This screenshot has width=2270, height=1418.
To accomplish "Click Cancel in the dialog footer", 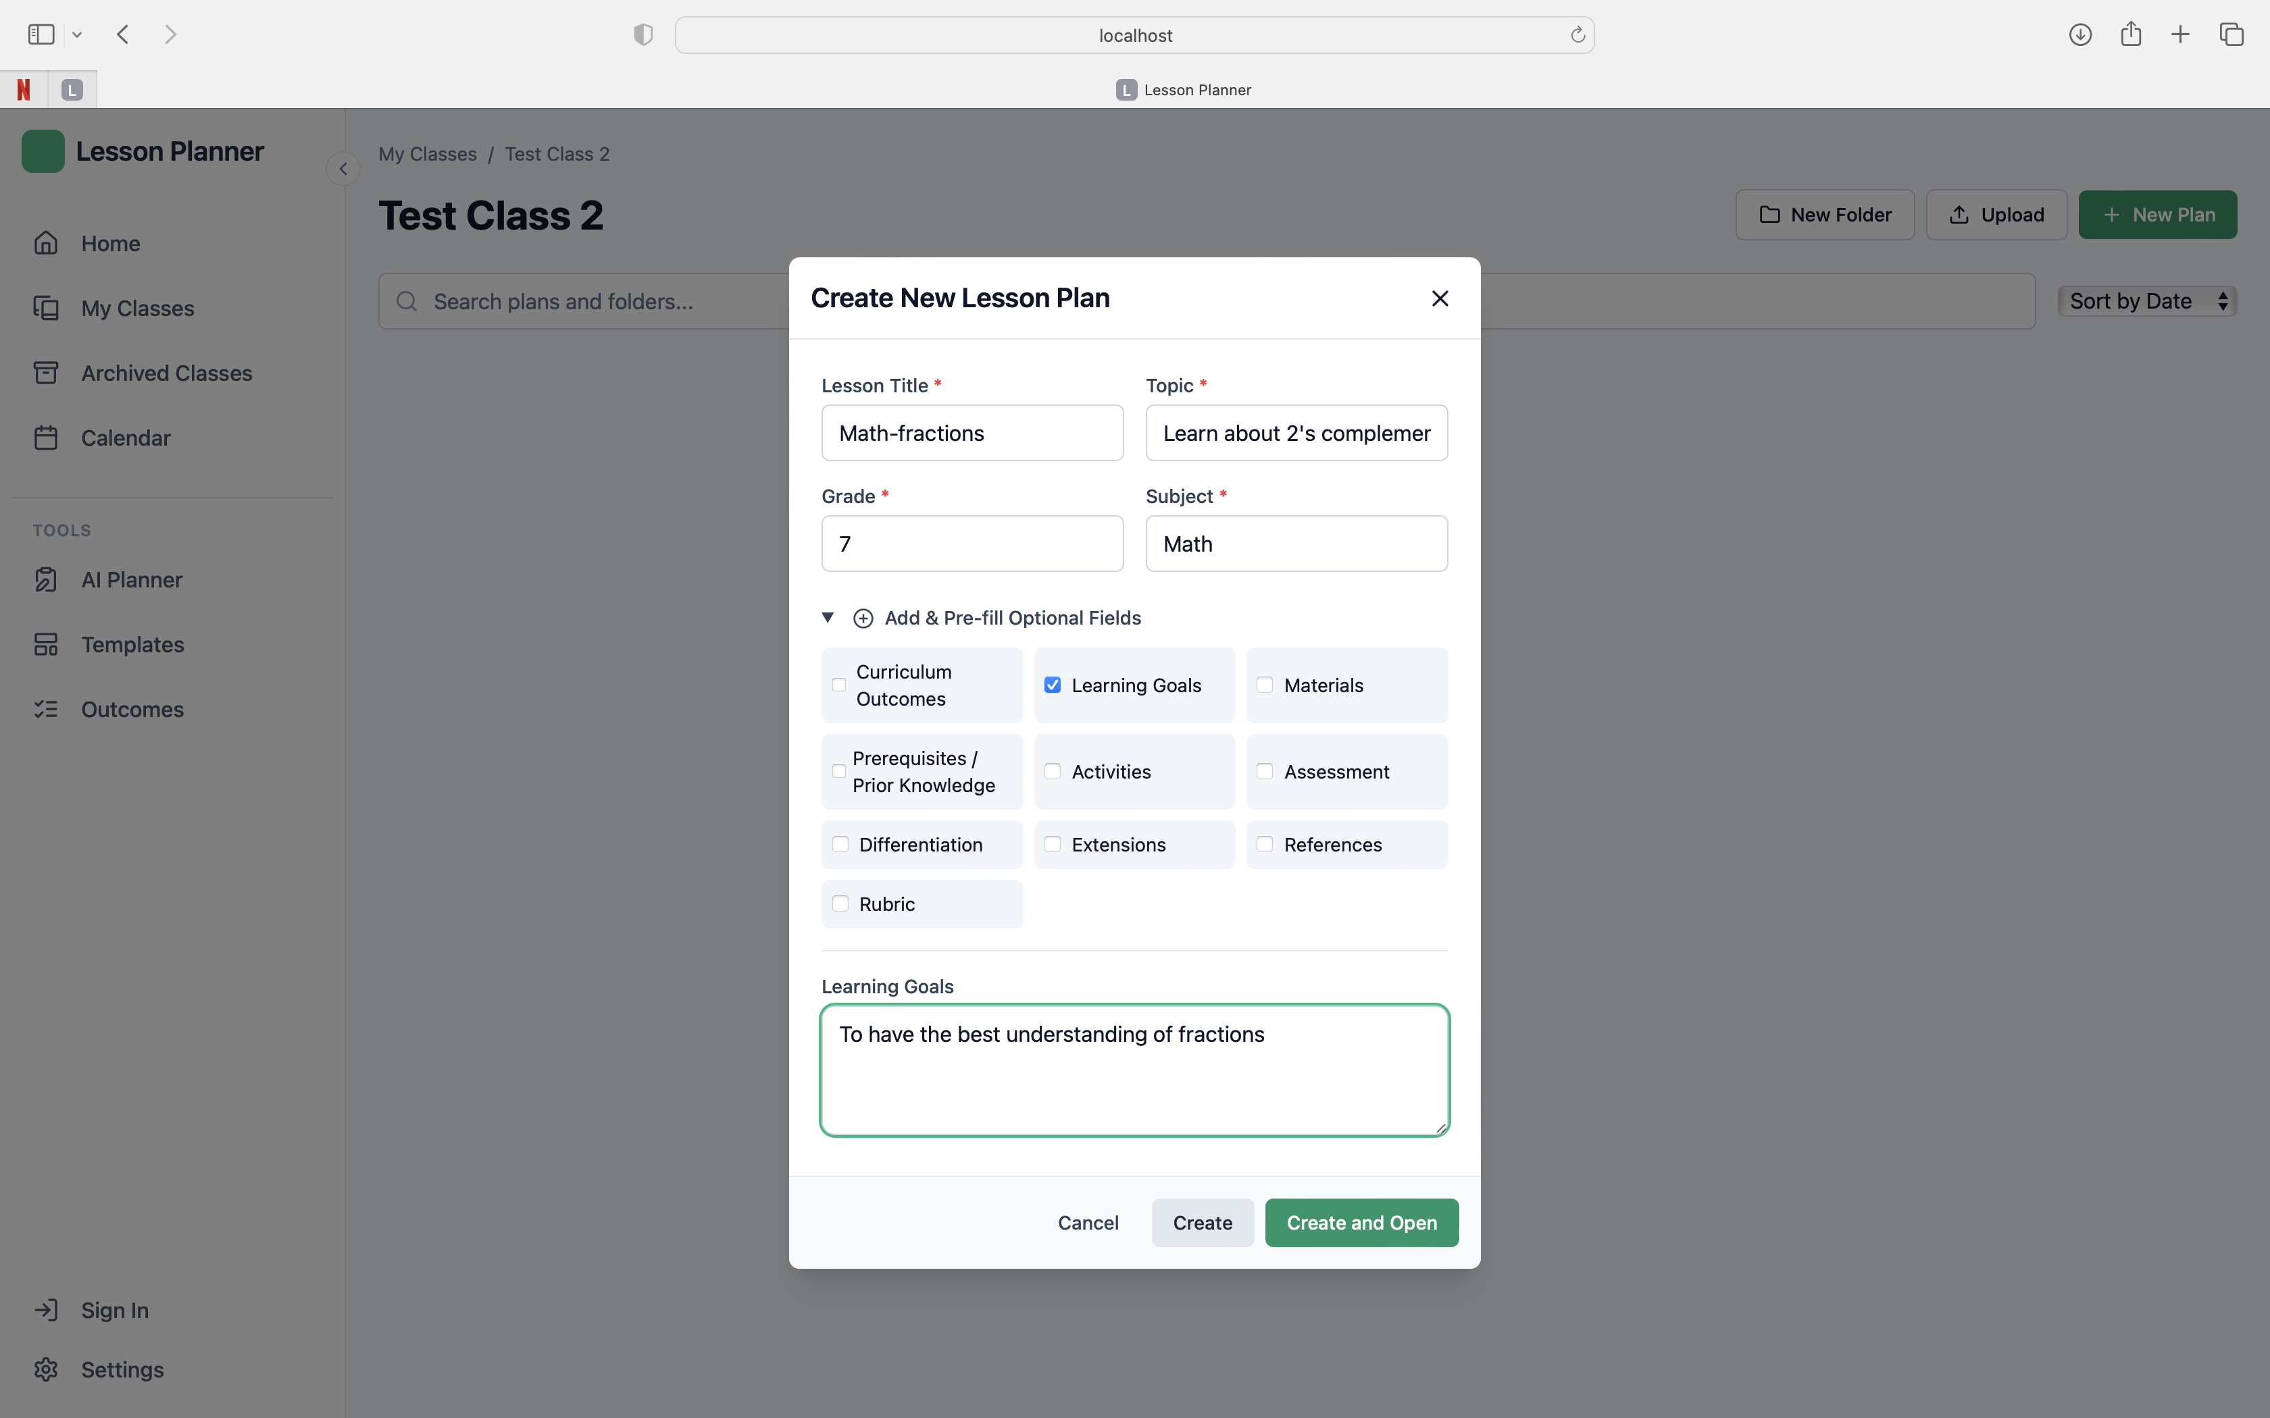I will pyautogui.click(x=1088, y=1223).
